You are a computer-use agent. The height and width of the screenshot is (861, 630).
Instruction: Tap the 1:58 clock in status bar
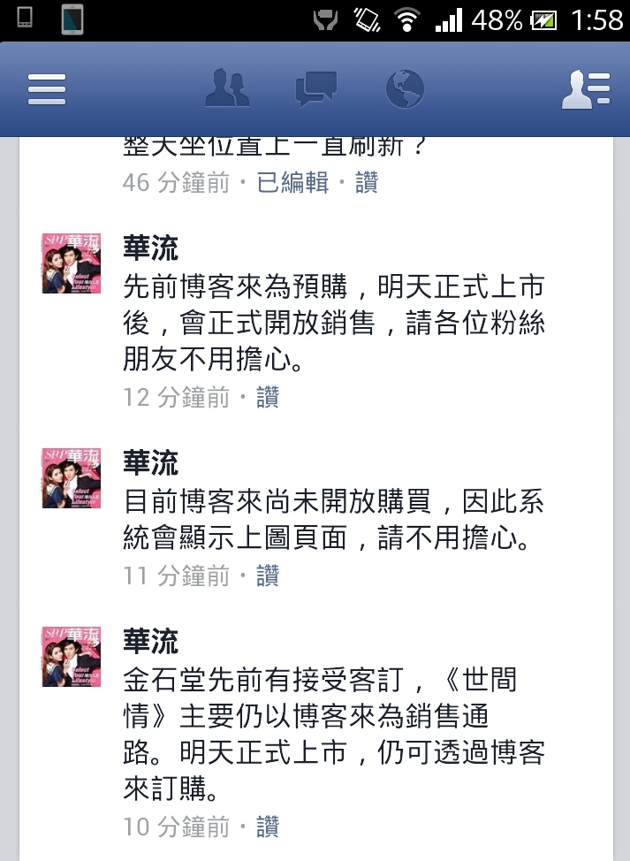tap(597, 21)
